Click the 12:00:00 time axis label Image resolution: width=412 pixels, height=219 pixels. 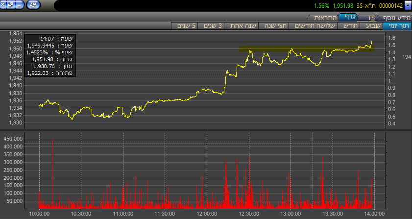[x=207, y=214]
